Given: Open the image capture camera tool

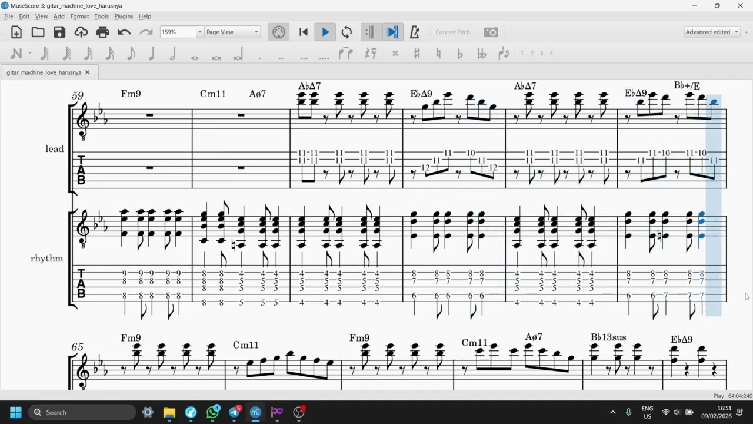Looking at the screenshot, I should click(x=491, y=32).
